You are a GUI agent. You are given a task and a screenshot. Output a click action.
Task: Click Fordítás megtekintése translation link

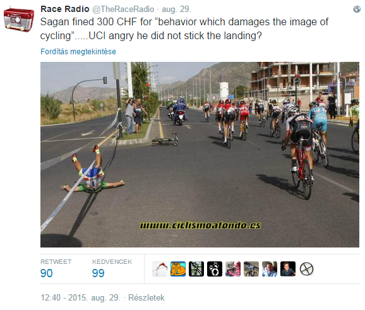(78, 51)
